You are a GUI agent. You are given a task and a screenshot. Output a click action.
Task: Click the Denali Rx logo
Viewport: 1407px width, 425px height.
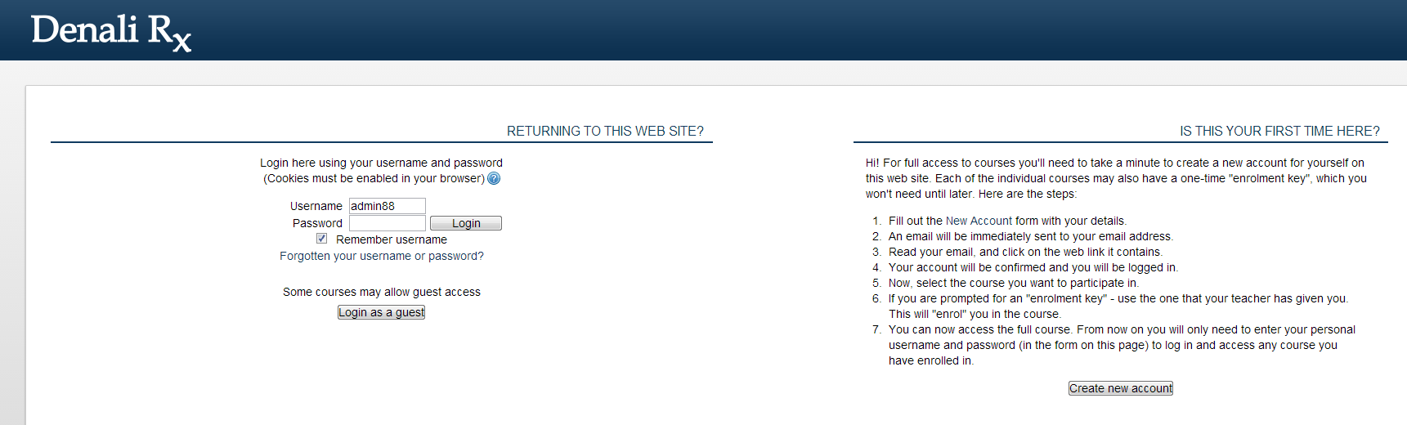[x=111, y=32]
